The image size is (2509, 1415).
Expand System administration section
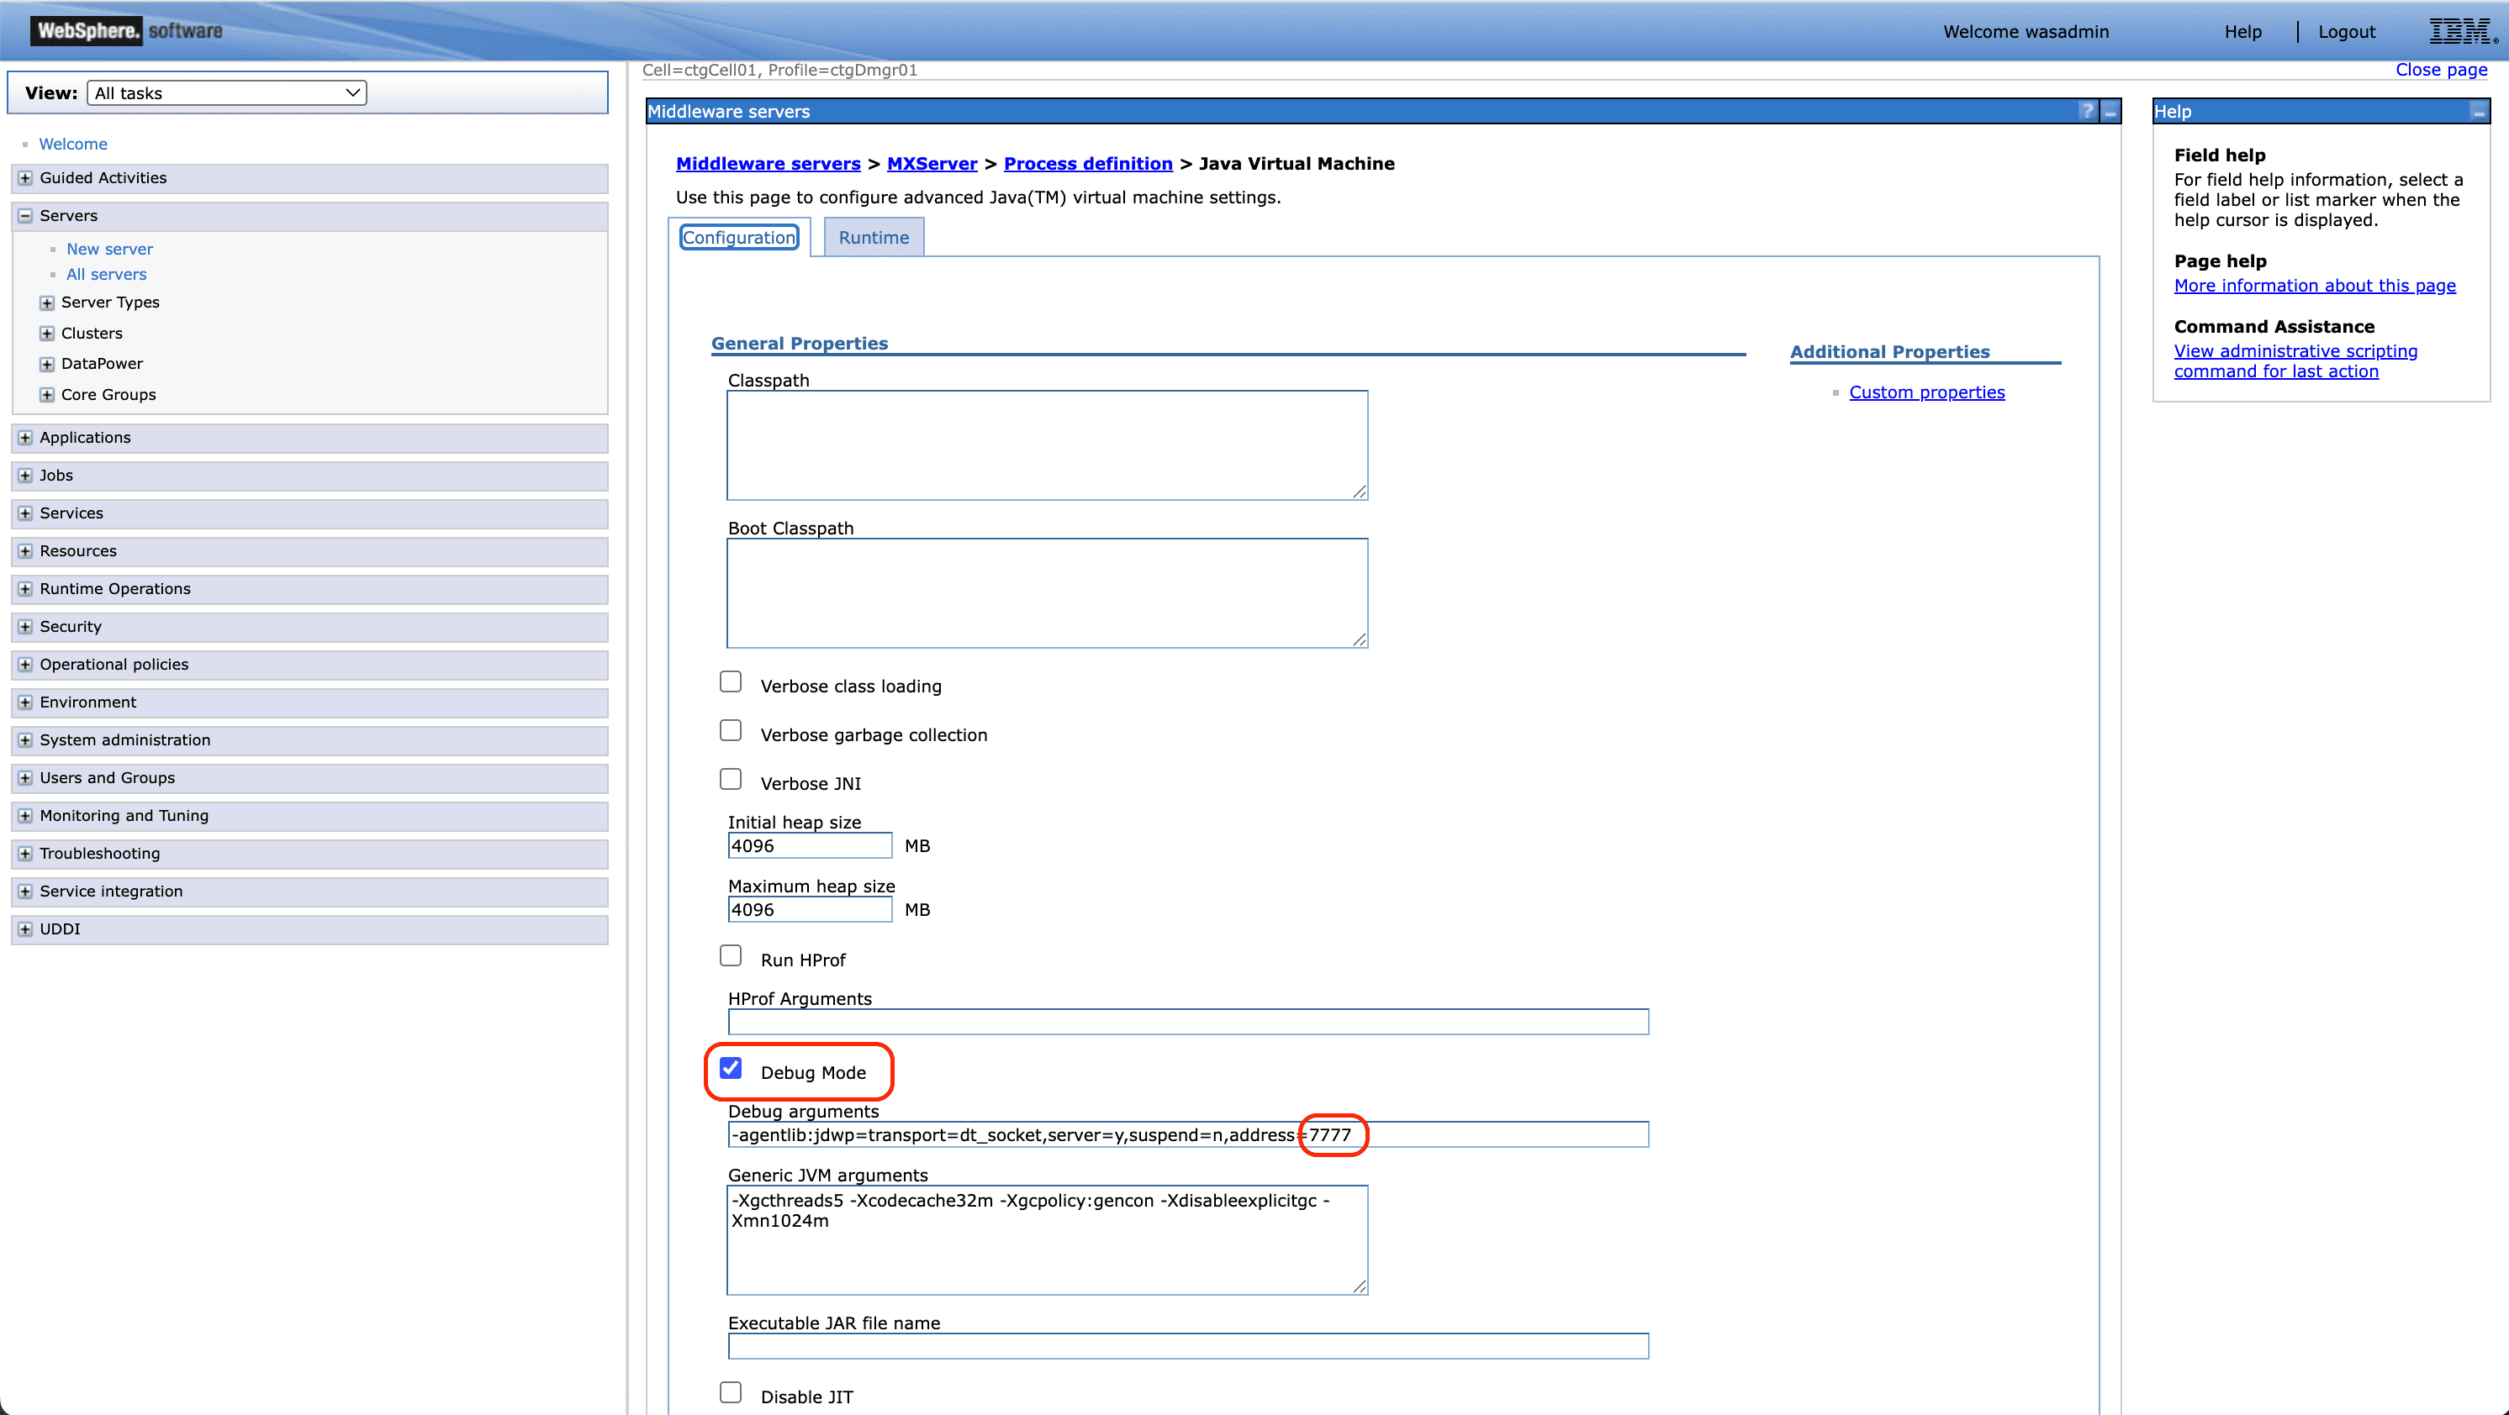click(x=25, y=740)
